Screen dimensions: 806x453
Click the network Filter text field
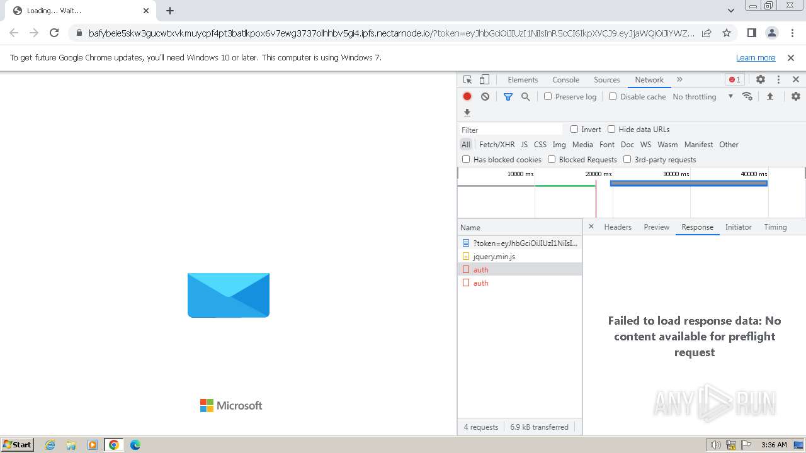click(511, 130)
